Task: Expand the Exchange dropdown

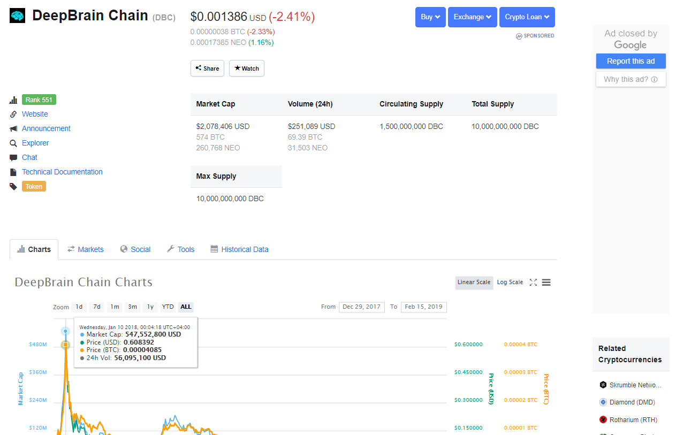Action: (x=473, y=17)
